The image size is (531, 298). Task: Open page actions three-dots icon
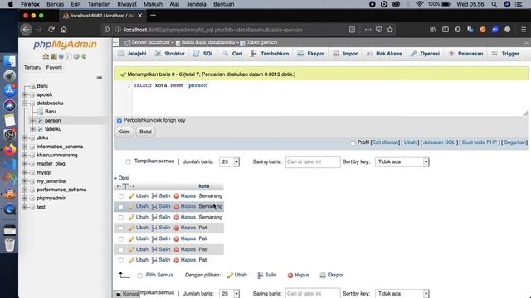[x=368, y=30]
